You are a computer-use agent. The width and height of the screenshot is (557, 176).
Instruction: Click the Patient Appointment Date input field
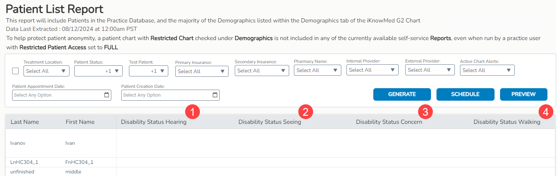click(57, 95)
